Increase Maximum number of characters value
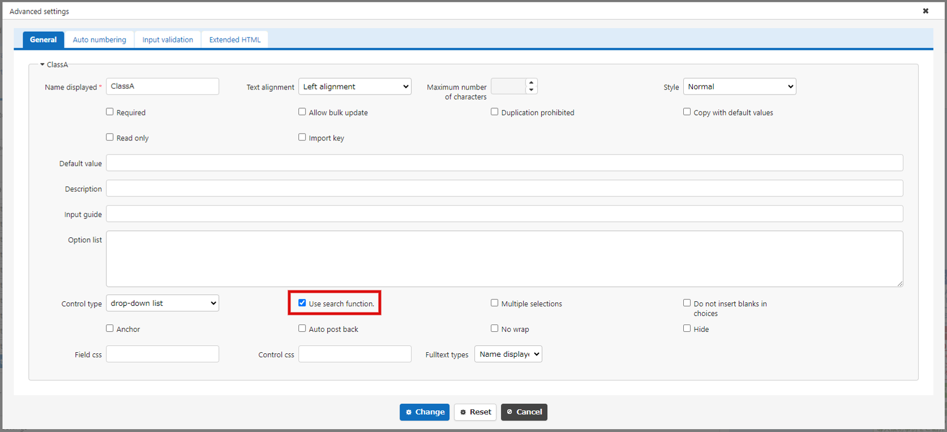Viewport: 947px width, 432px height. [531, 83]
